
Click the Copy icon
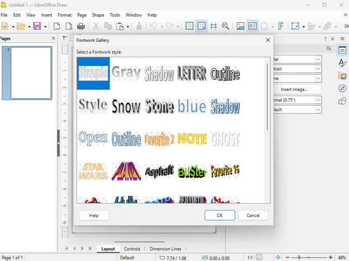pyautogui.click(x=108, y=26)
